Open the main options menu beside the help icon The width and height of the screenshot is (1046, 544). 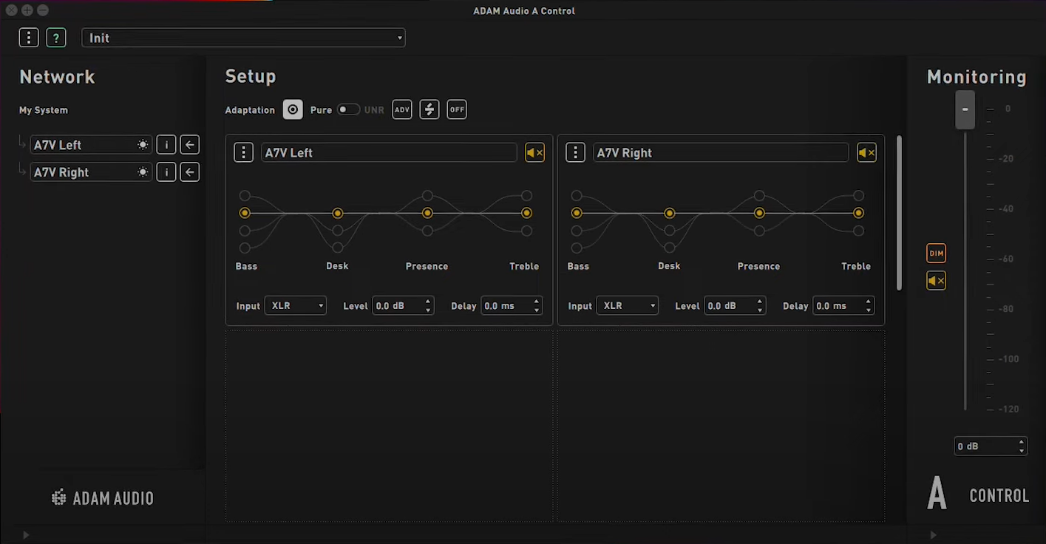[x=28, y=37]
